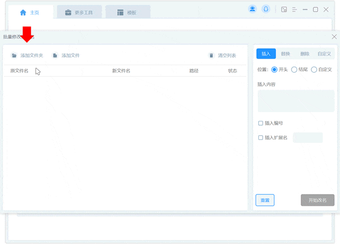The image size is (340, 244).
Task: Switch to the 删除 tab
Action: pyautogui.click(x=304, y=54)
